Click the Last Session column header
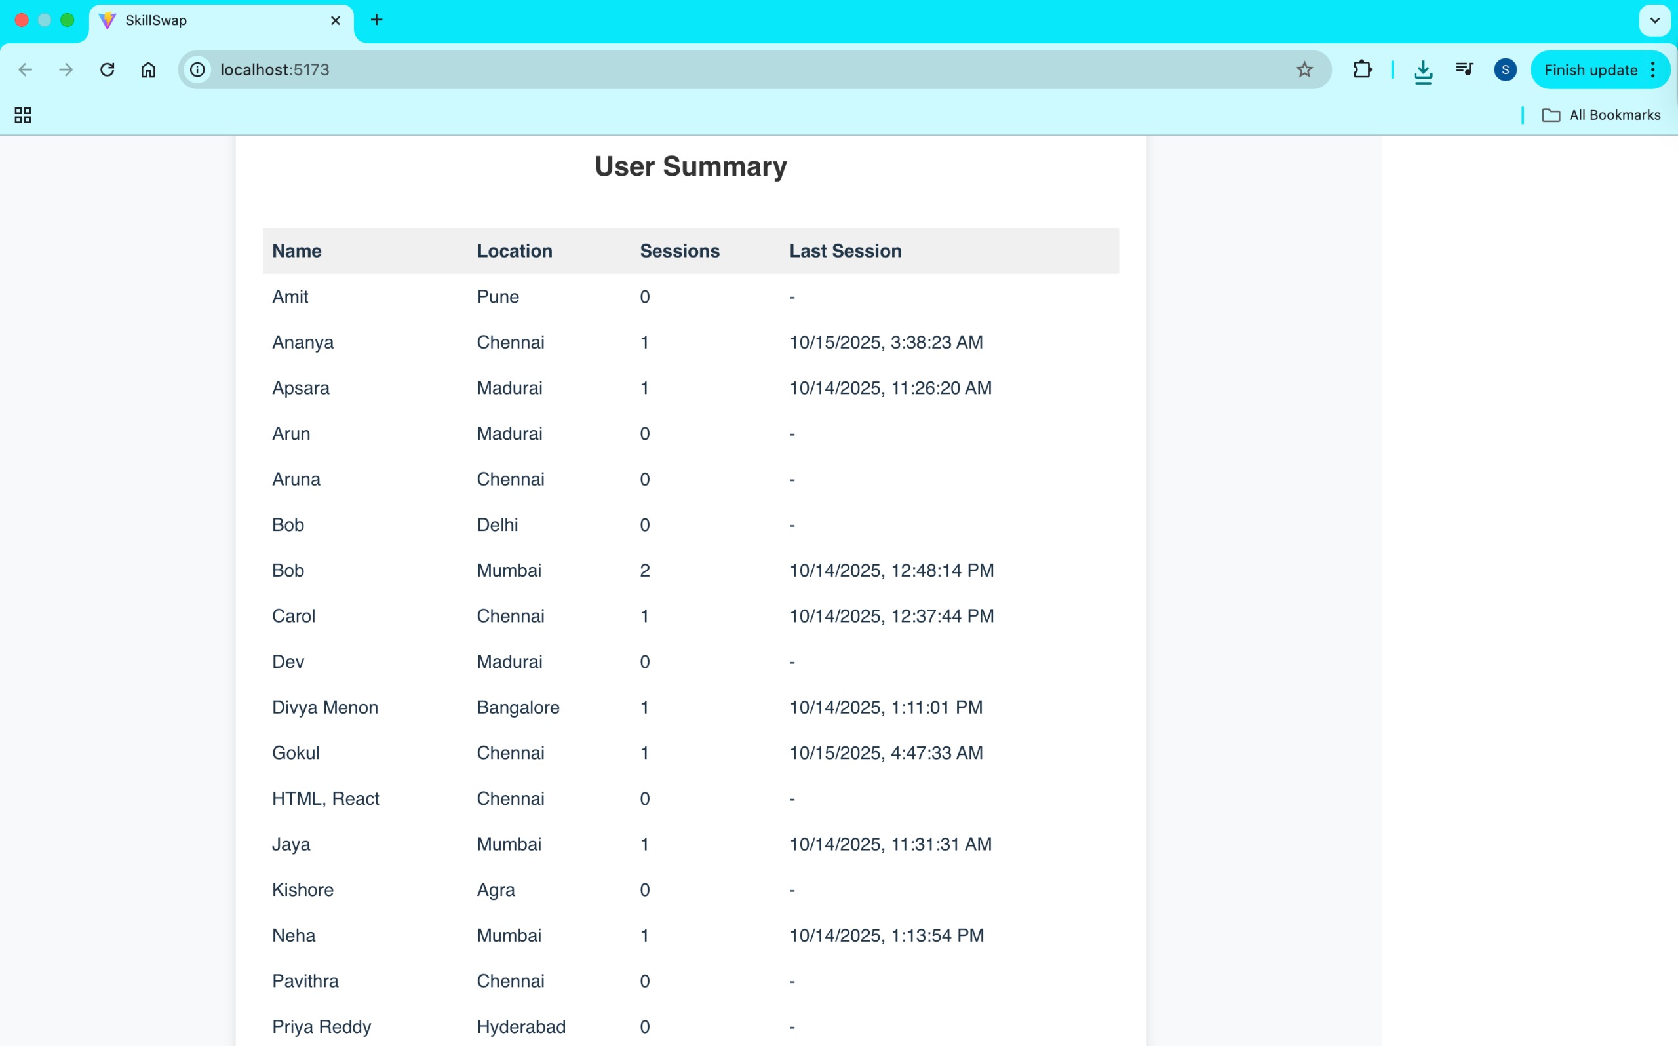The width and height of the screenshot is (1678, 1046). click(x=844, y=251)
